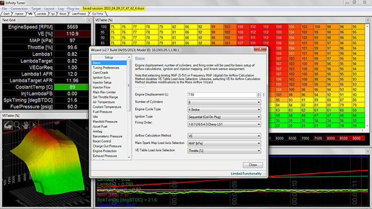Screen dimensions: 372x209
Task: Select the highlighted Basic item in Wizard list
Action: (x=109, y=63)
